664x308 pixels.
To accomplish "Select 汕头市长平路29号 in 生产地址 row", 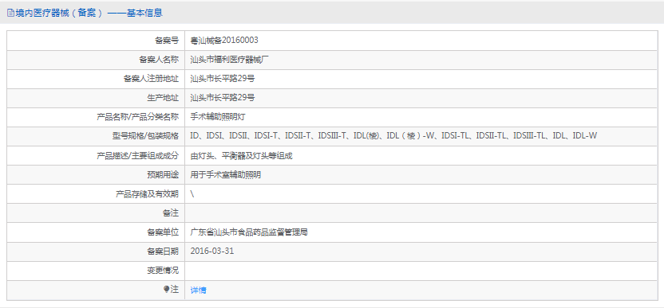I will [x=223, y=98].
